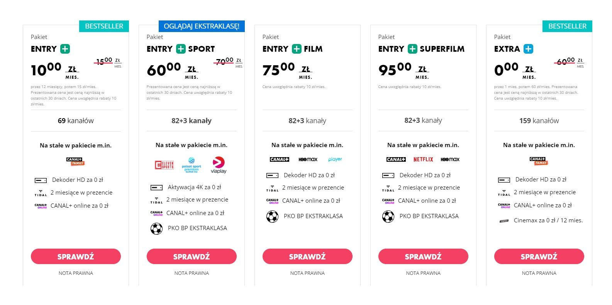This screenshot has height=305, width=612.
Task: Click the Viaplay logo
Action: tap(219, 165)
